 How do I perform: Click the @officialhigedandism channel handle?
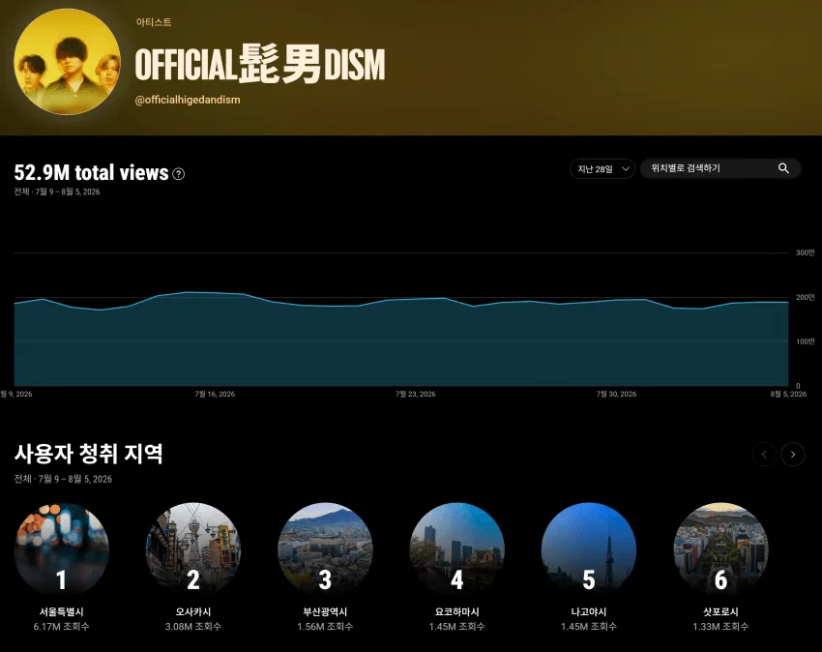[188, 100]
